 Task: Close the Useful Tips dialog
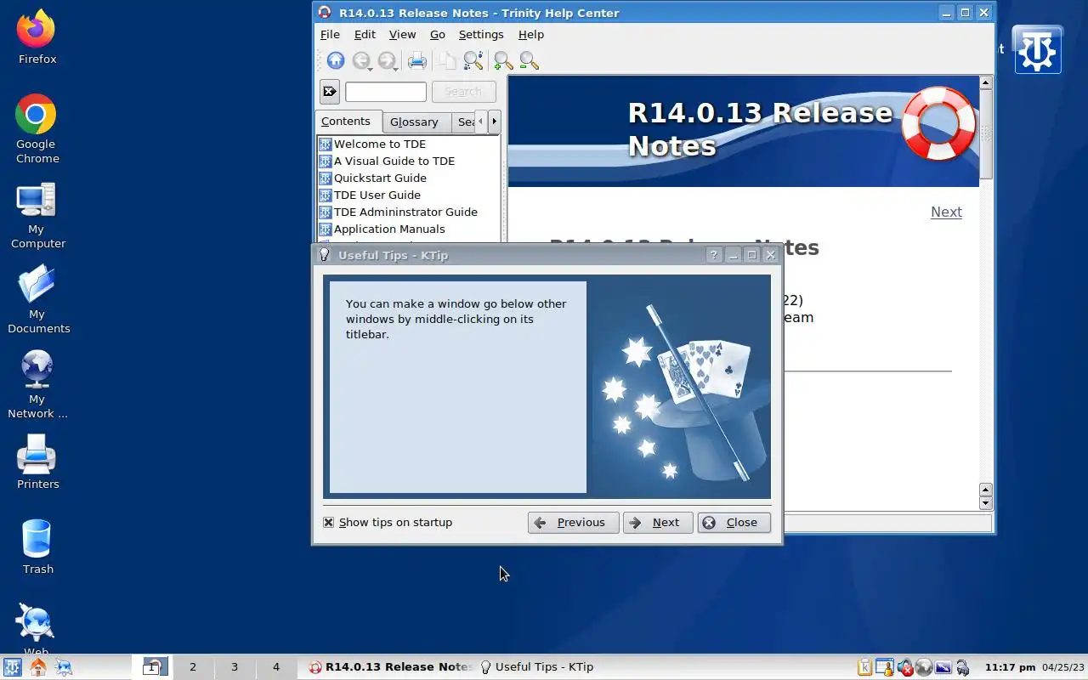point(734,523)
